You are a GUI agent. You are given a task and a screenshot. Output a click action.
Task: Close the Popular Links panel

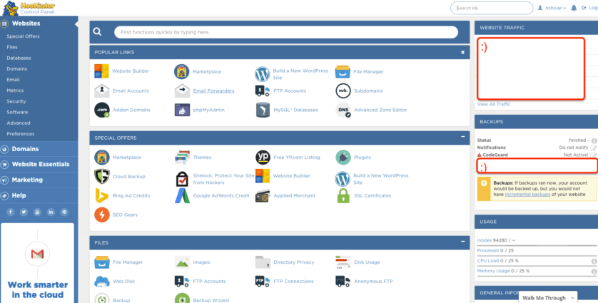462,52
